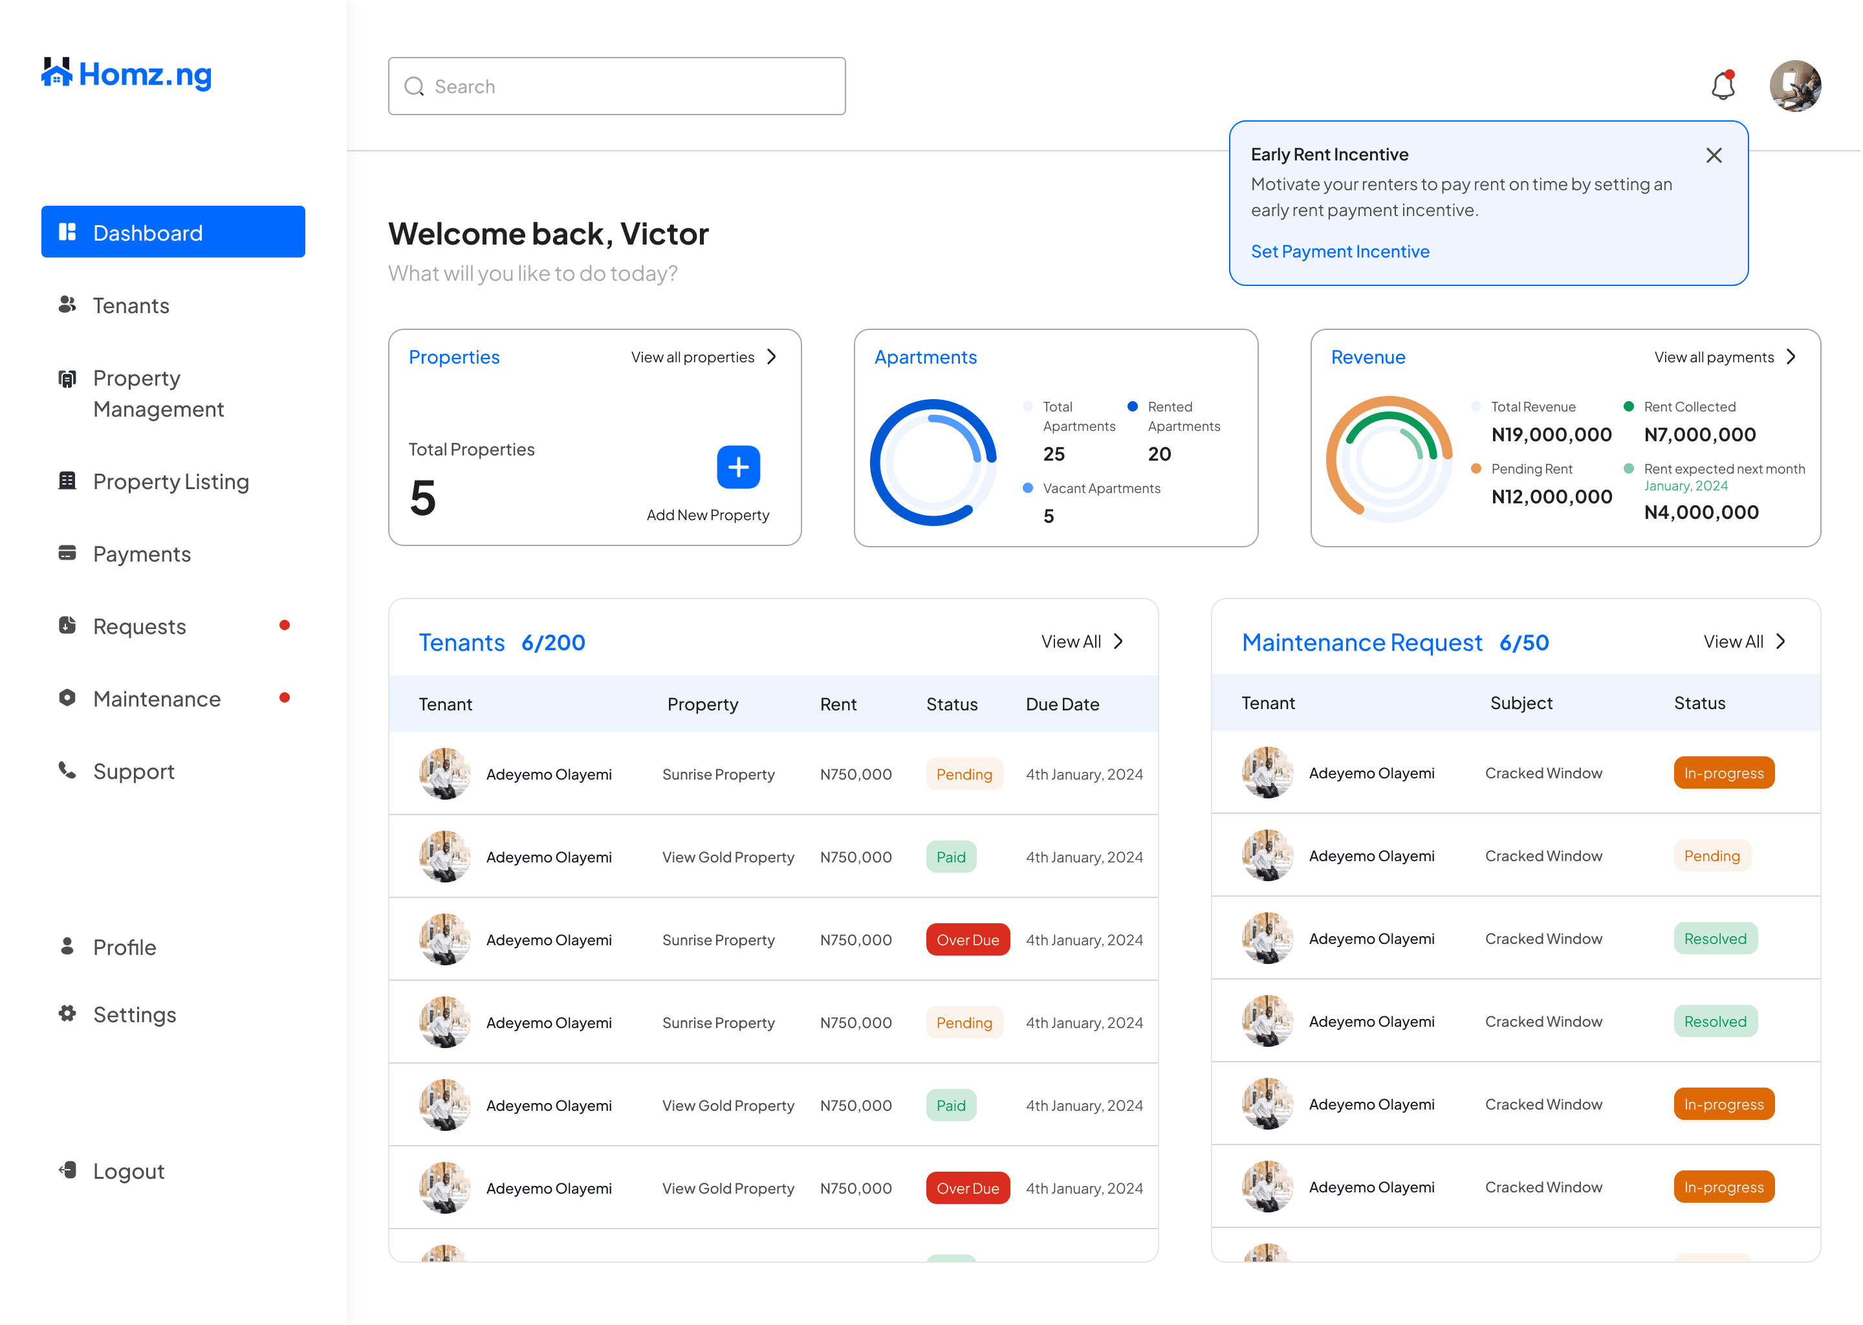The width and height of the screenshot is (1863, 1325).
Task: Click the Property Management building icon
Action: coord(68,378)
